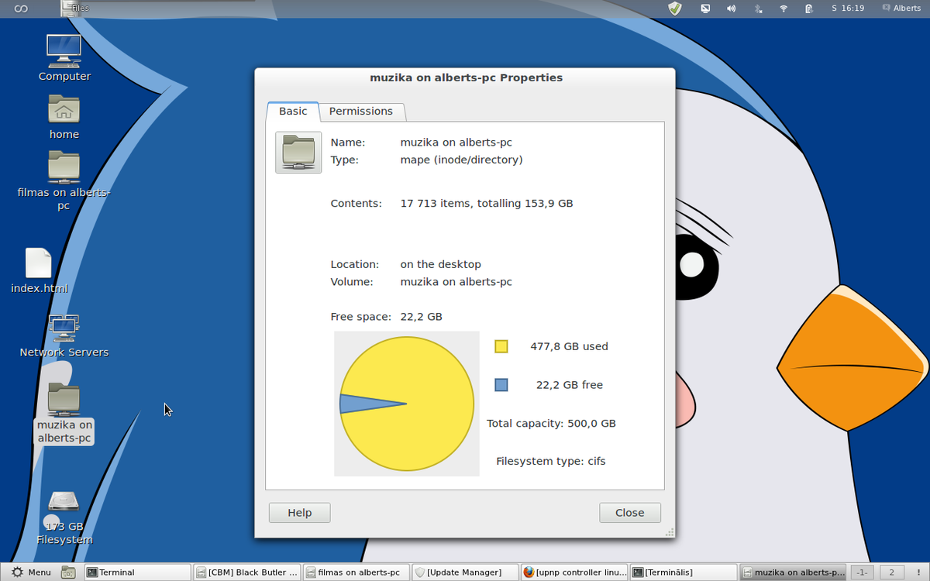Viewport: 930px width, 581px height.
Task: Click 'Filesystem type: cifs' text
Action: tap(551, 461)
